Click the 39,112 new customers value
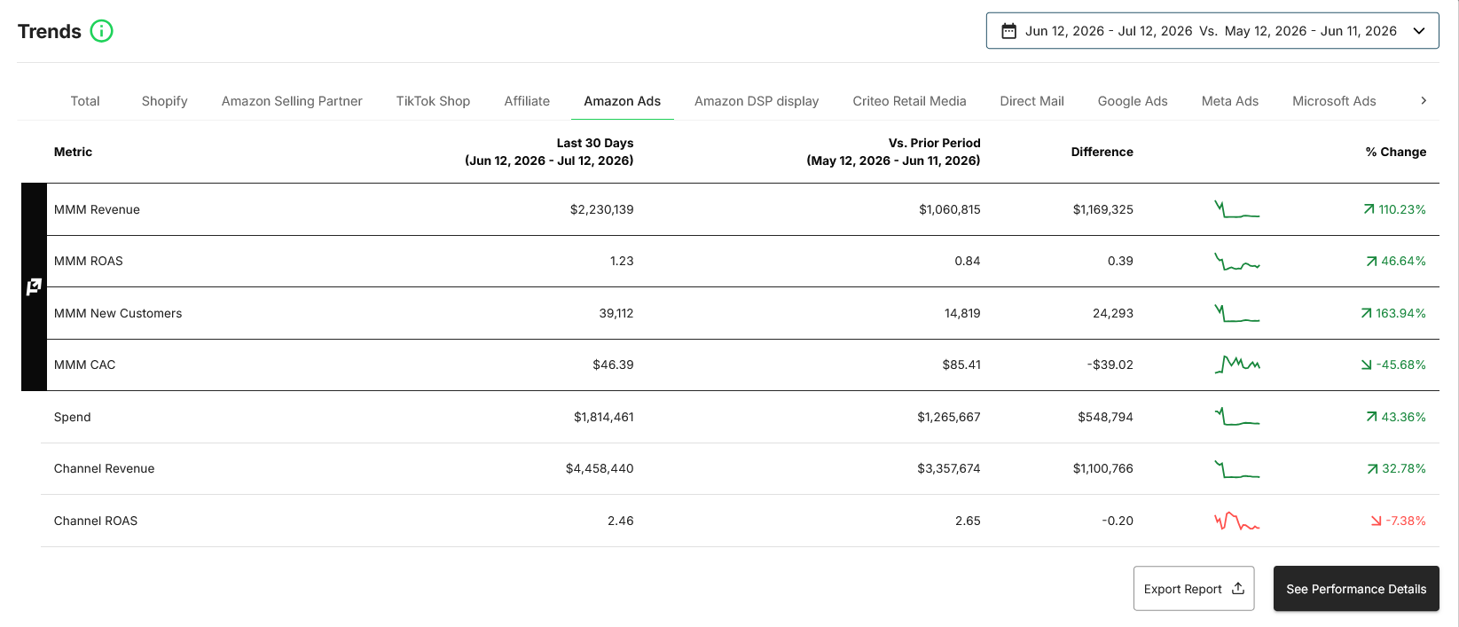1459x627 pixels. (x=616, y=313)
